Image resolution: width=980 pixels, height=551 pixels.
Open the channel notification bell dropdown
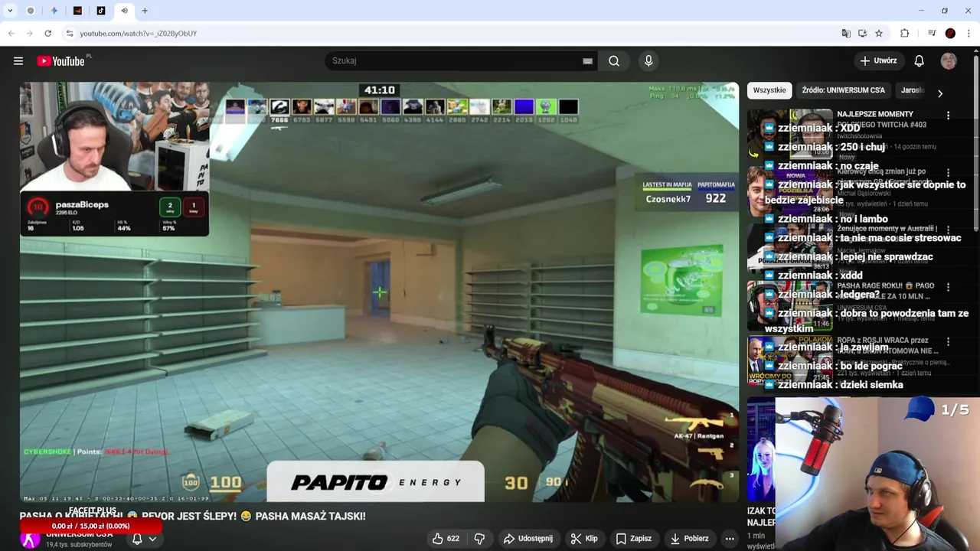(144, 539)
